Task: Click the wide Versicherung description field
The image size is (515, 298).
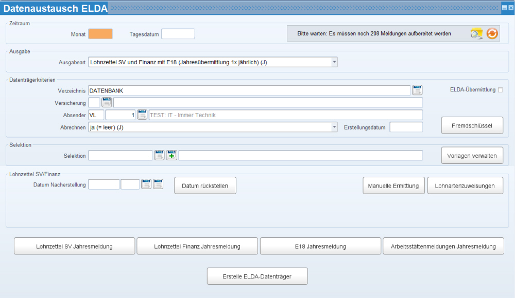Action: 268,103
